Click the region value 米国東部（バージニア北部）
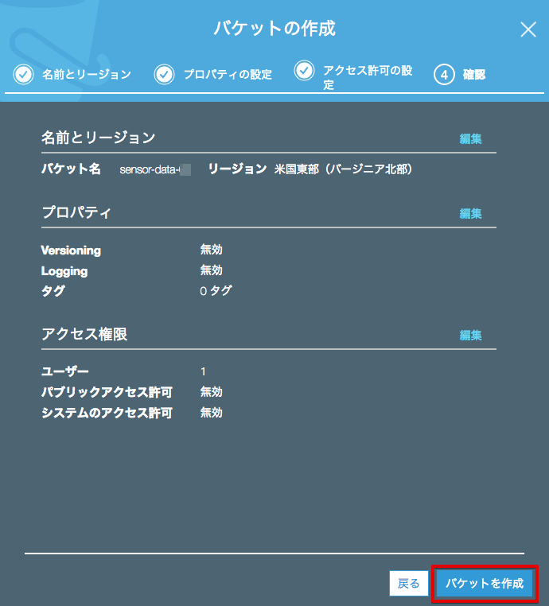 (343, 169)
